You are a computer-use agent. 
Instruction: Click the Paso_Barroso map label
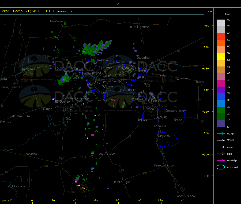coord(164,165)
